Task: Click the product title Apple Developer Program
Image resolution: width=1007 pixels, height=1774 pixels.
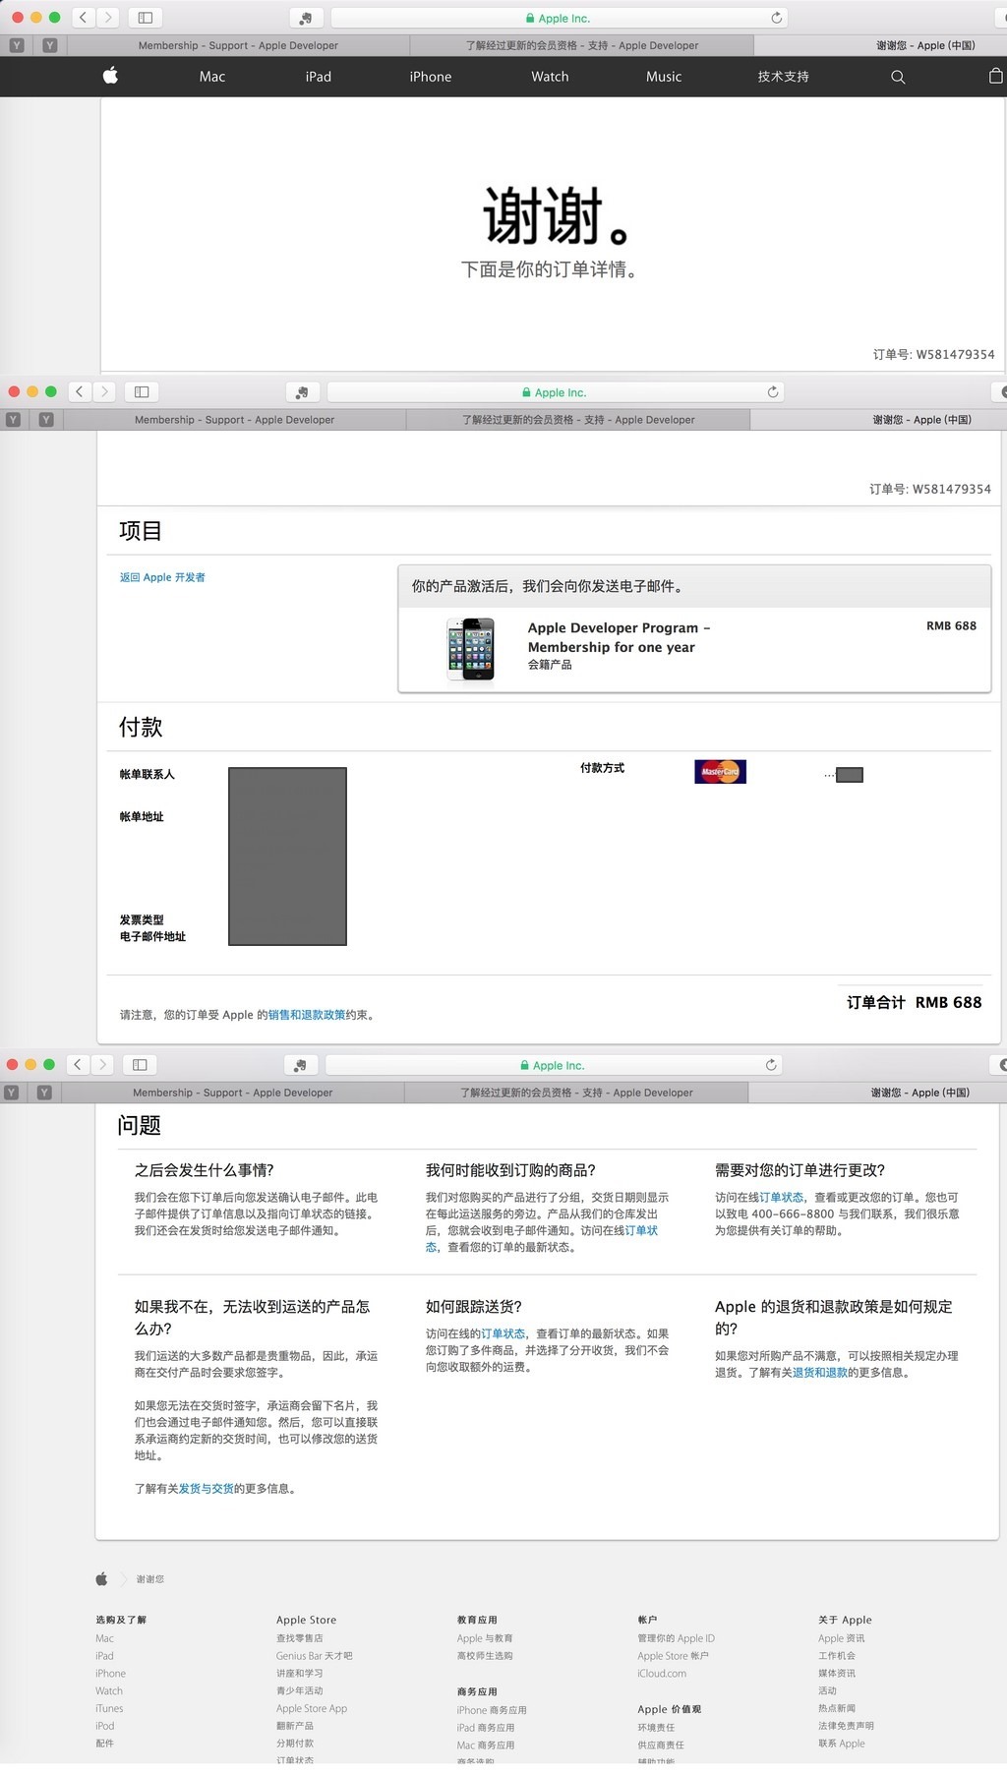Action: 619,637
